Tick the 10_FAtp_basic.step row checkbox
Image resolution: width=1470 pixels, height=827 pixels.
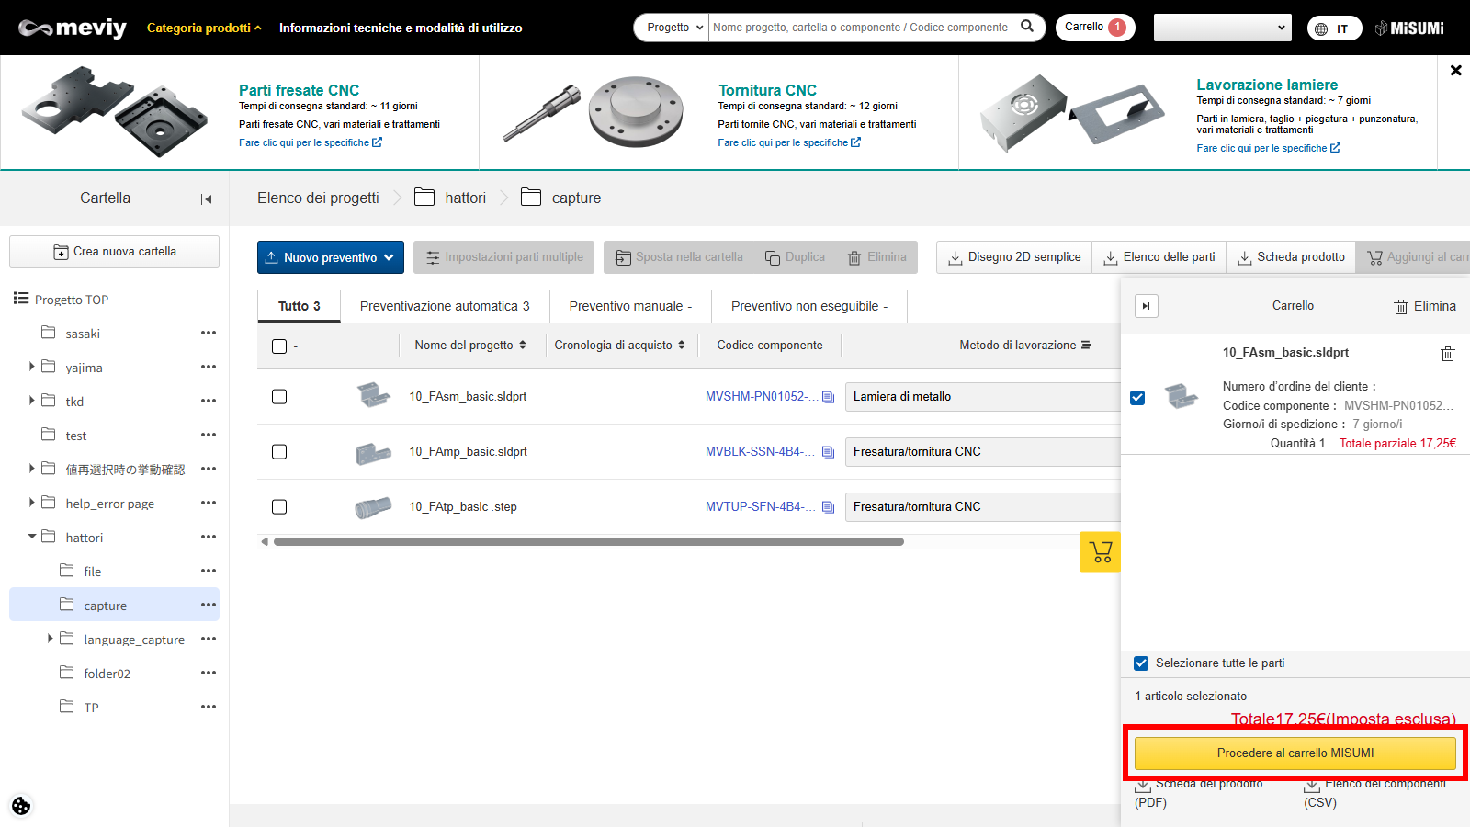tap(279, 507)
